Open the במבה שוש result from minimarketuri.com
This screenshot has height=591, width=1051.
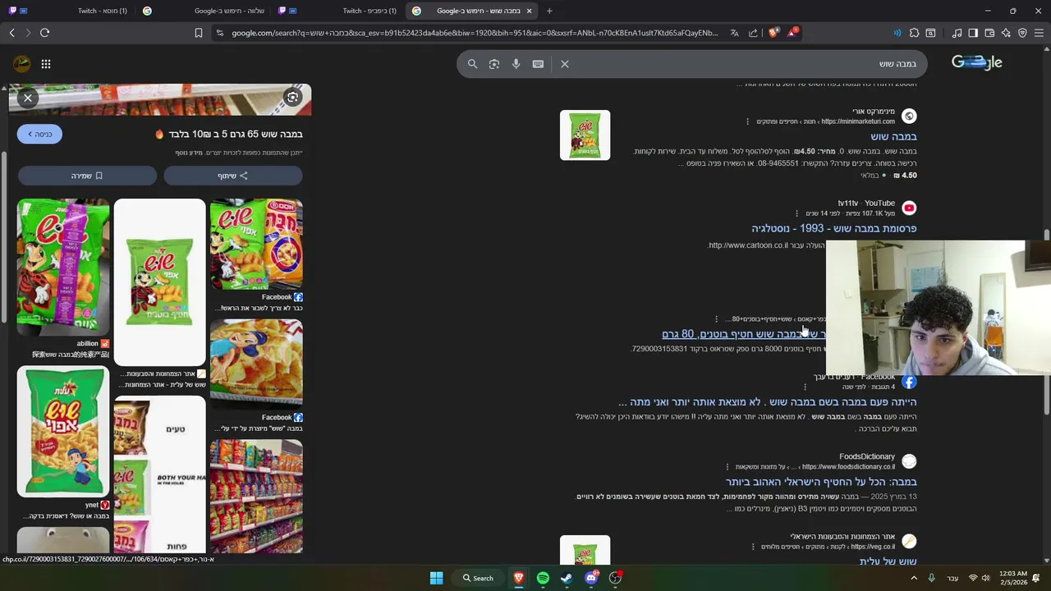coord(893,136)
